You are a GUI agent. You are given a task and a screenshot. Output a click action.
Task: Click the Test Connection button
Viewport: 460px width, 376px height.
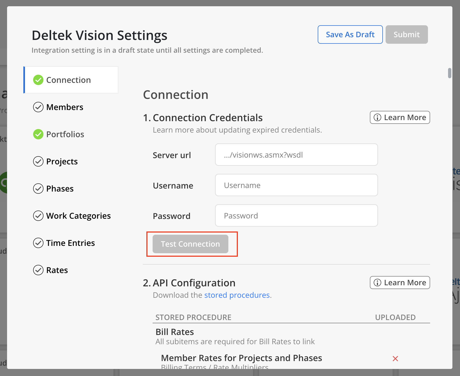[190, 244]
